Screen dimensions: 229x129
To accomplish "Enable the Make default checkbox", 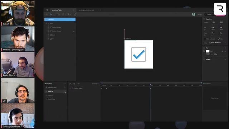I will coord(205,39).
